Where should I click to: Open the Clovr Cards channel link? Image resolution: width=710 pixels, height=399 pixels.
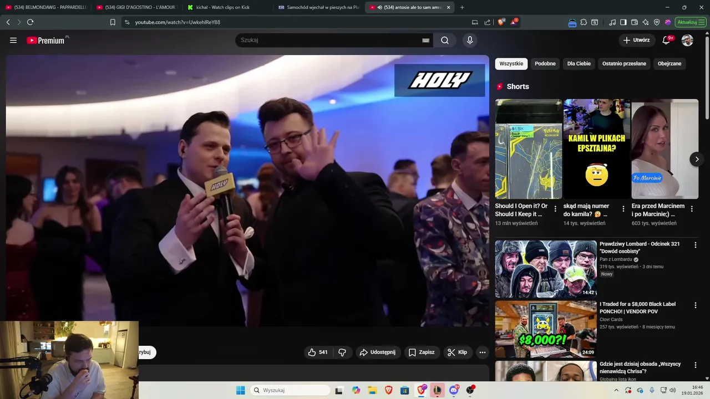(x=611, y=320)
